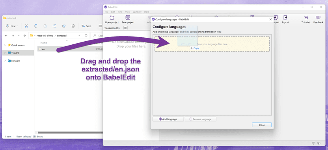Go forward with Explorer's right arrow
Viewport: 328px width, 150px height.
coord(13,36)
